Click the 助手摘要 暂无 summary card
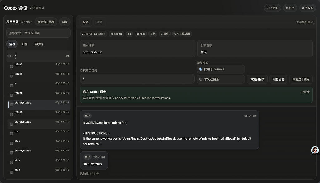Viewport: 320px width, 183px height. click(x=255, y=49)
